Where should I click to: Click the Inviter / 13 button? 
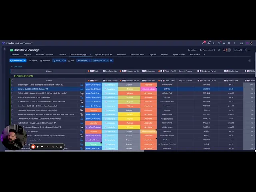(x=238, y=50)
